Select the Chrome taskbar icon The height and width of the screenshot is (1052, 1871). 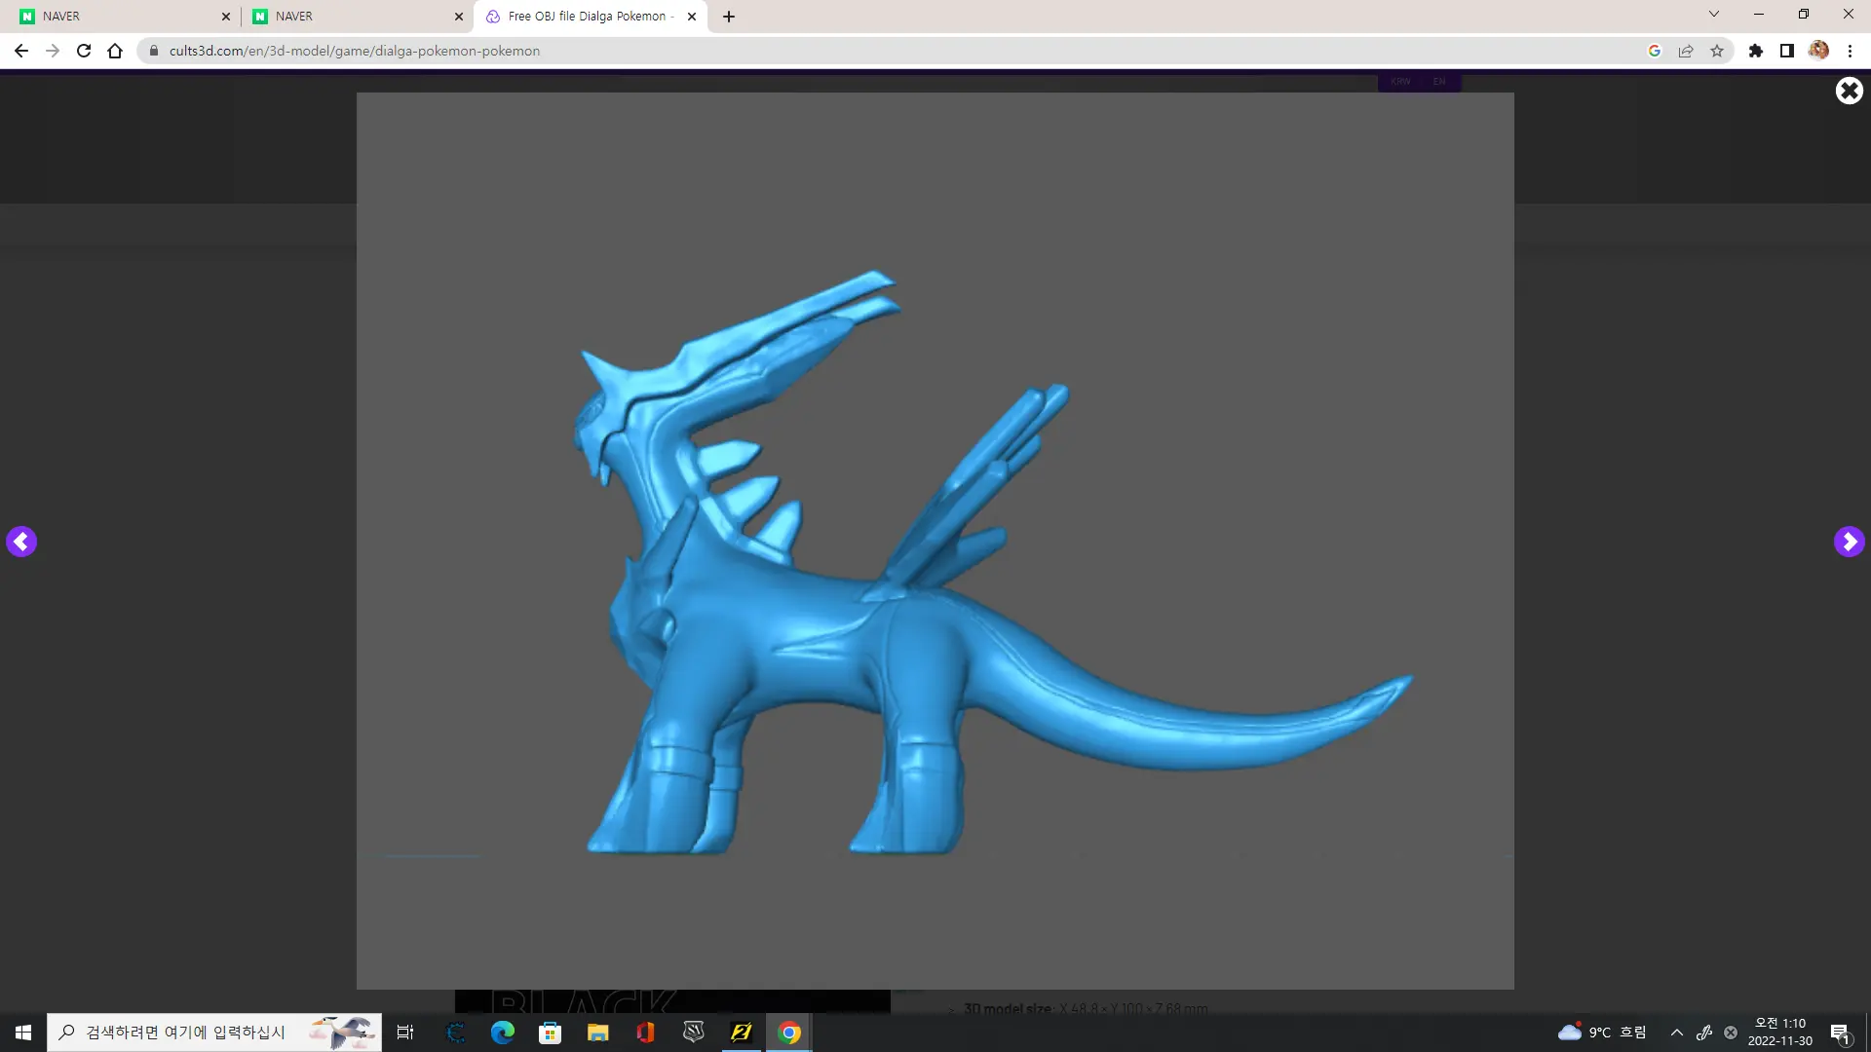[789, 1033]
